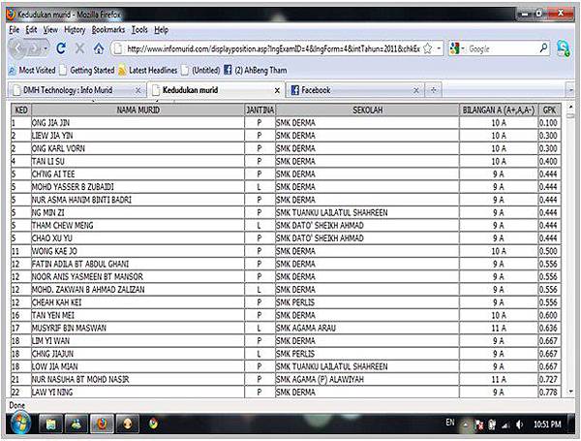Open the Edit menu
This screenshot has height=441, width=581.
pyautogui.click(x=31, y=30)
